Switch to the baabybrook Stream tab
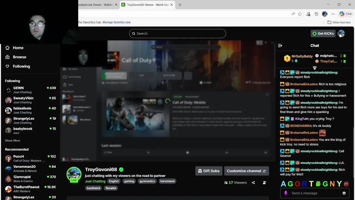The width and height of the screenshot is (355, 200). pos(98,5)
